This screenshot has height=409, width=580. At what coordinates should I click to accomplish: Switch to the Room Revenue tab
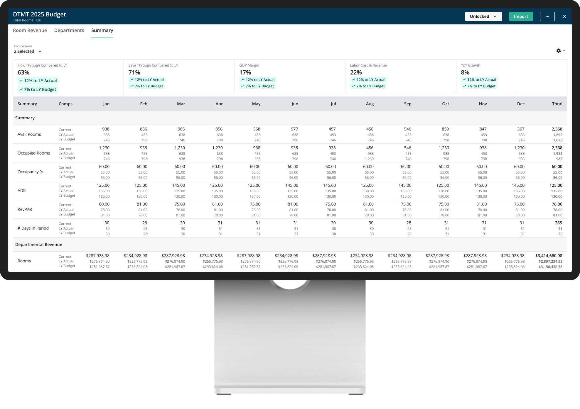30,30
